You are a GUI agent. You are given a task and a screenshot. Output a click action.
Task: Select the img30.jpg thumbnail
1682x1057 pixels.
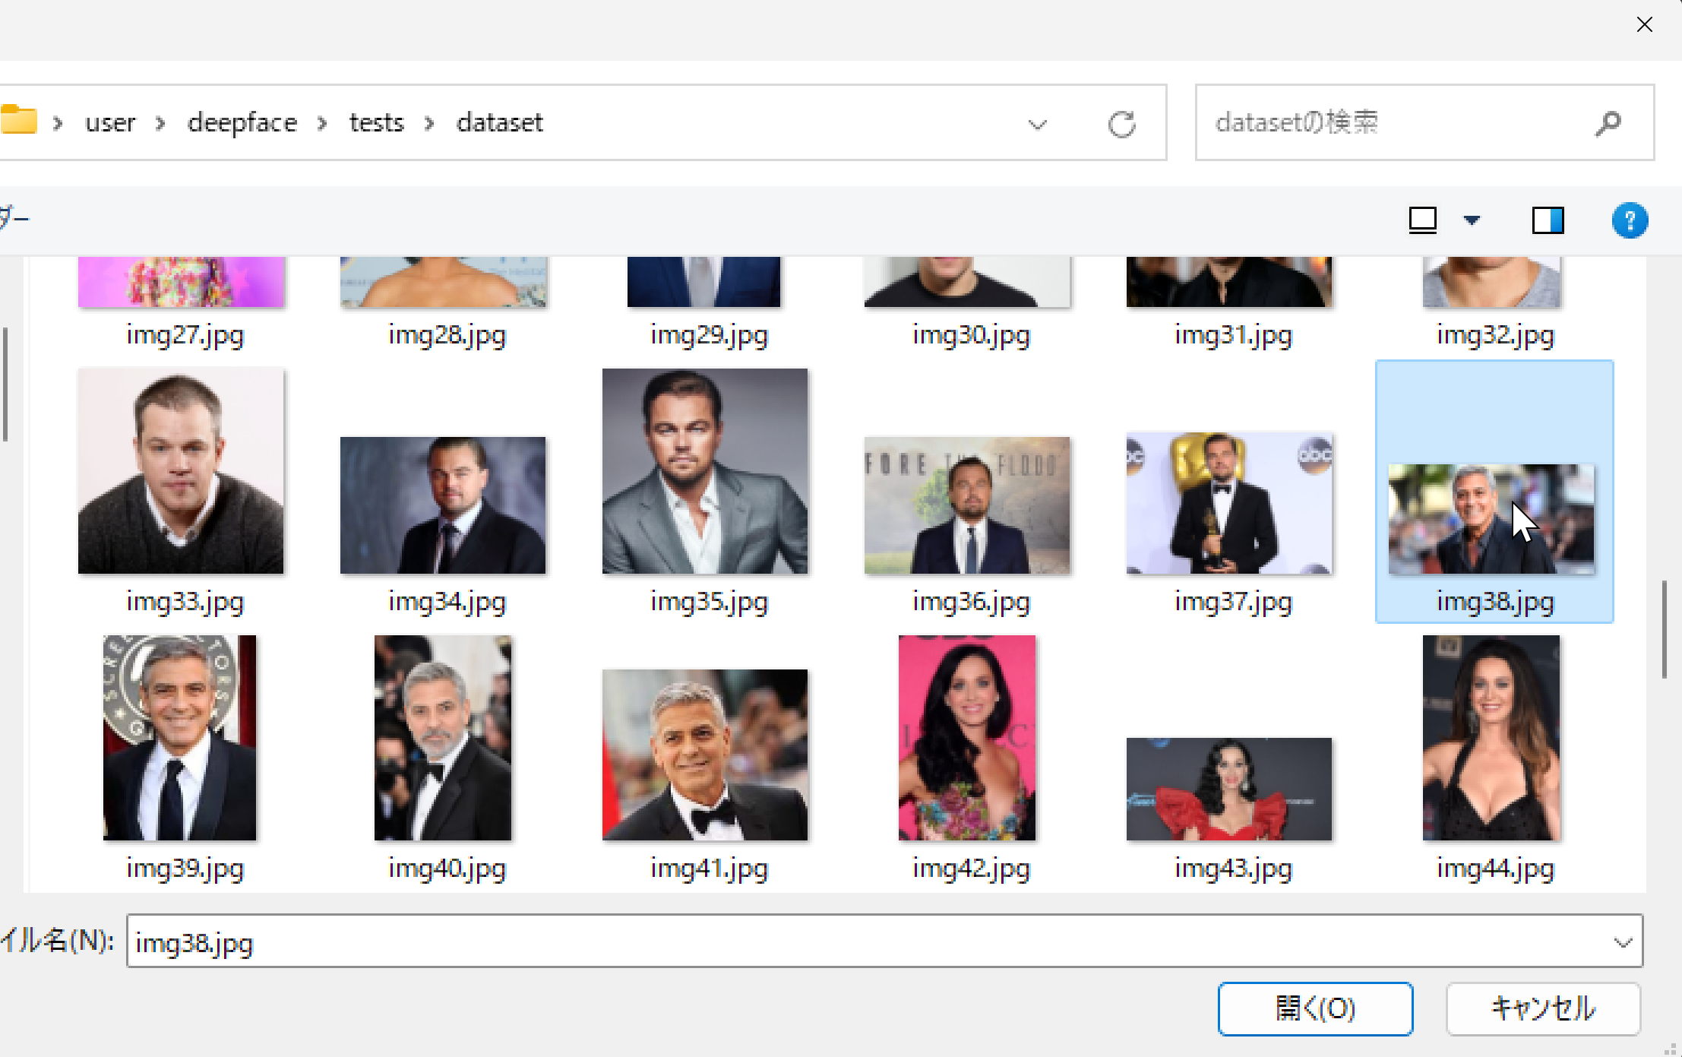point(967,282)
